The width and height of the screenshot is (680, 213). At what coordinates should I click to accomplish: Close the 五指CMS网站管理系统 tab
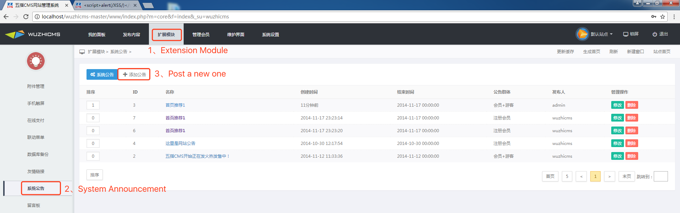coord(66,5)
